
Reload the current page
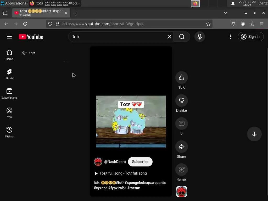coord(25,24)
